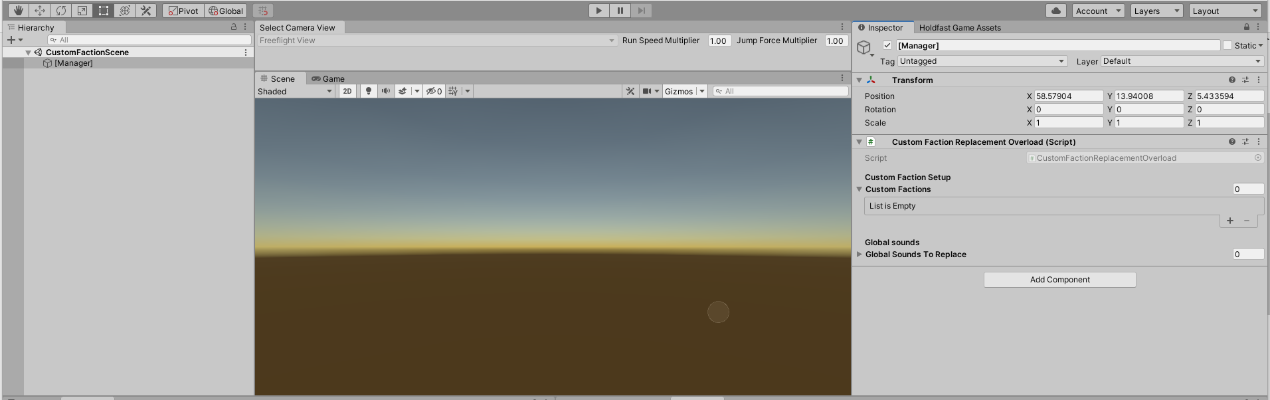Open cloud services via the cloud icon
This screenshot has height=400, width=1270.
pyautogui.click(x=1055, y=11)
